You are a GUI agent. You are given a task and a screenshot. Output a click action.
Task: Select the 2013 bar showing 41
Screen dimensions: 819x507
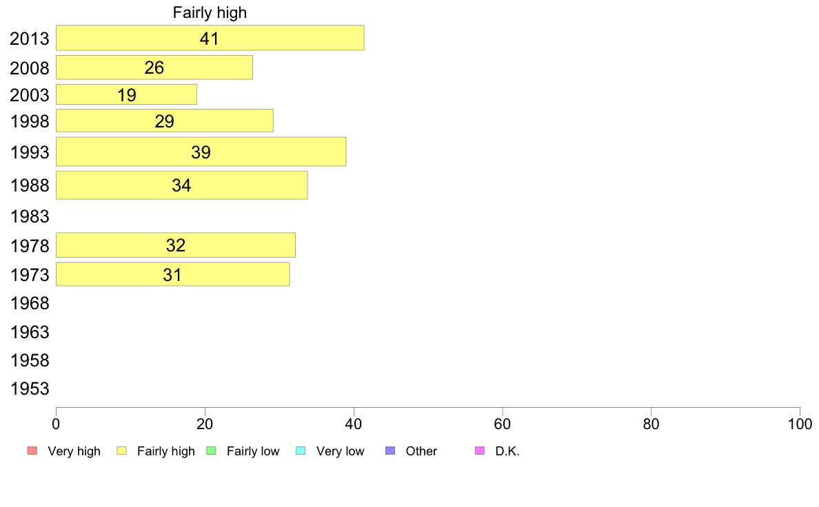[210, 38]
